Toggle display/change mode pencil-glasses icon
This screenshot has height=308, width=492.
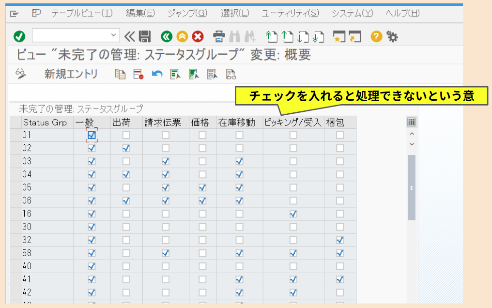pyautogui.click(x=21, y=74)
